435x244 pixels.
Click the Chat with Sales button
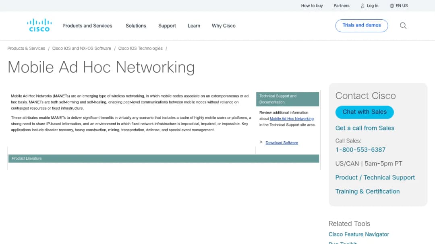pyautogui.click(x=364, y=112)
